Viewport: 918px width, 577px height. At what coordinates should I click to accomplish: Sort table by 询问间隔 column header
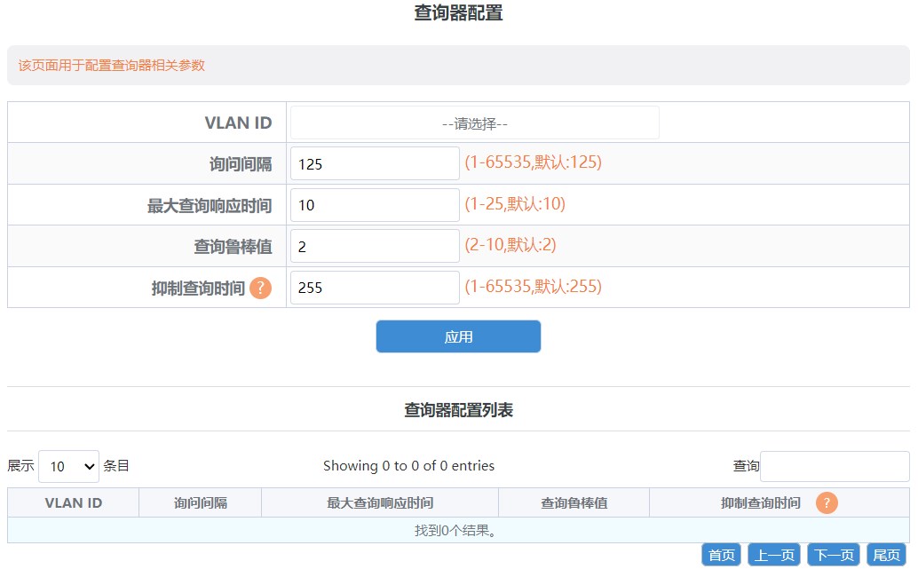click(201, 502)
